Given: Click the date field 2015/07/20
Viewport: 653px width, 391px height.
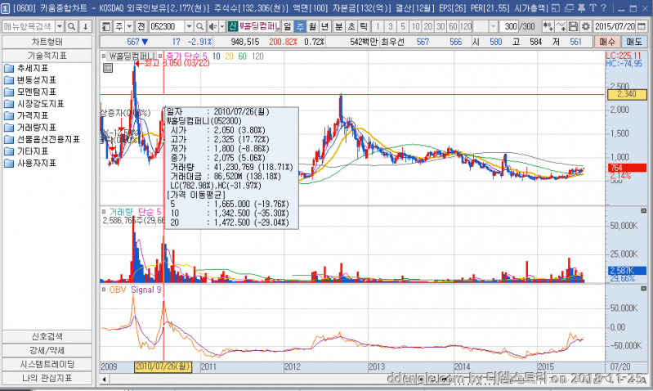Looking at the screenshot, I should click(x=615, y=27).
